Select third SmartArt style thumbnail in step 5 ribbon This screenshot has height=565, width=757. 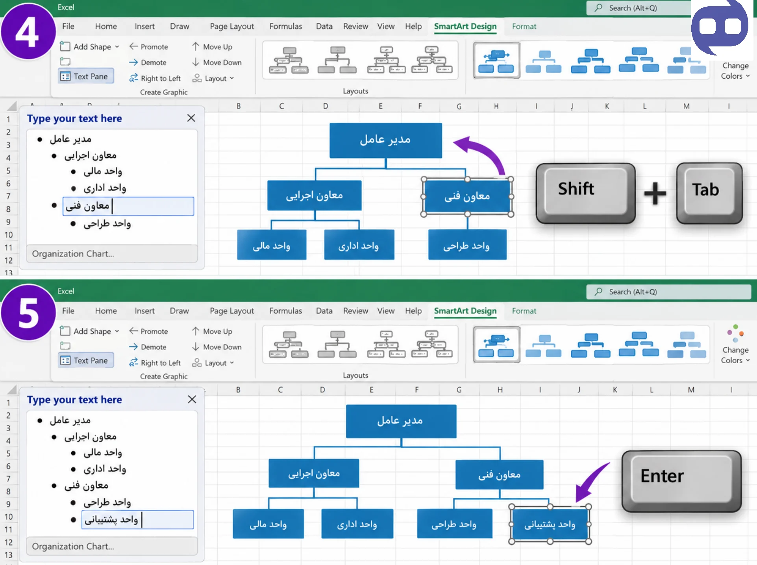(590, 345)
